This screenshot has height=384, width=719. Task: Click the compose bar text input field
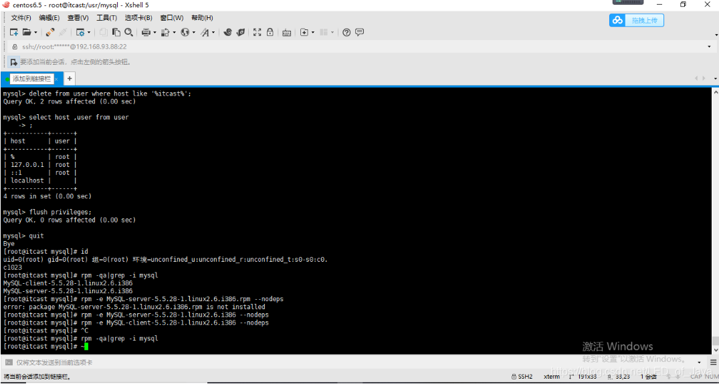coord(353,362)
